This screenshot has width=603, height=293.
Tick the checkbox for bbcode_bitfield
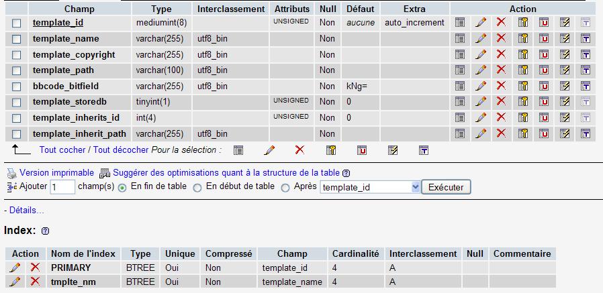pyautogui.click(x=17, y=86)
